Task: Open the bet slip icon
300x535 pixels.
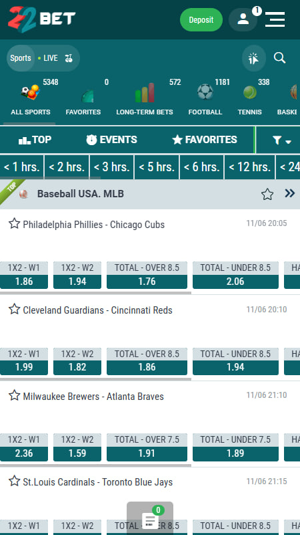Action: pyautogui.click(x=150, y=520)
